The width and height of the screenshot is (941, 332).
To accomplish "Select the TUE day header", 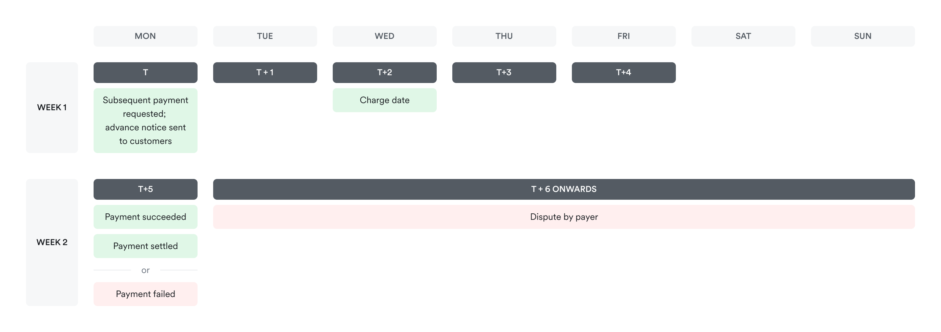I will [265, 36].
